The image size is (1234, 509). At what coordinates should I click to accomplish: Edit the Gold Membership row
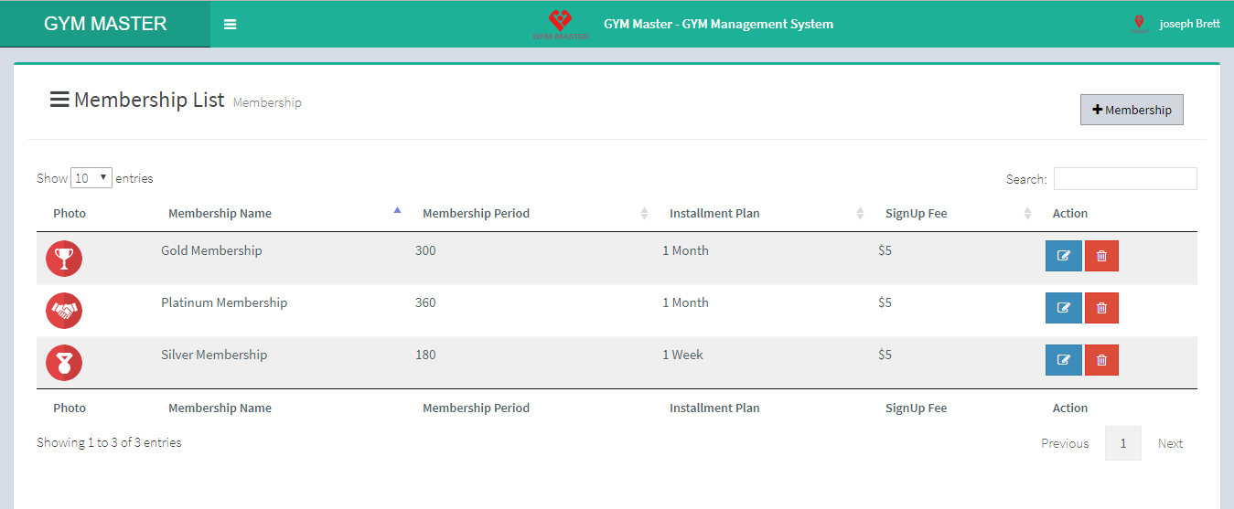coord(1063,257)
